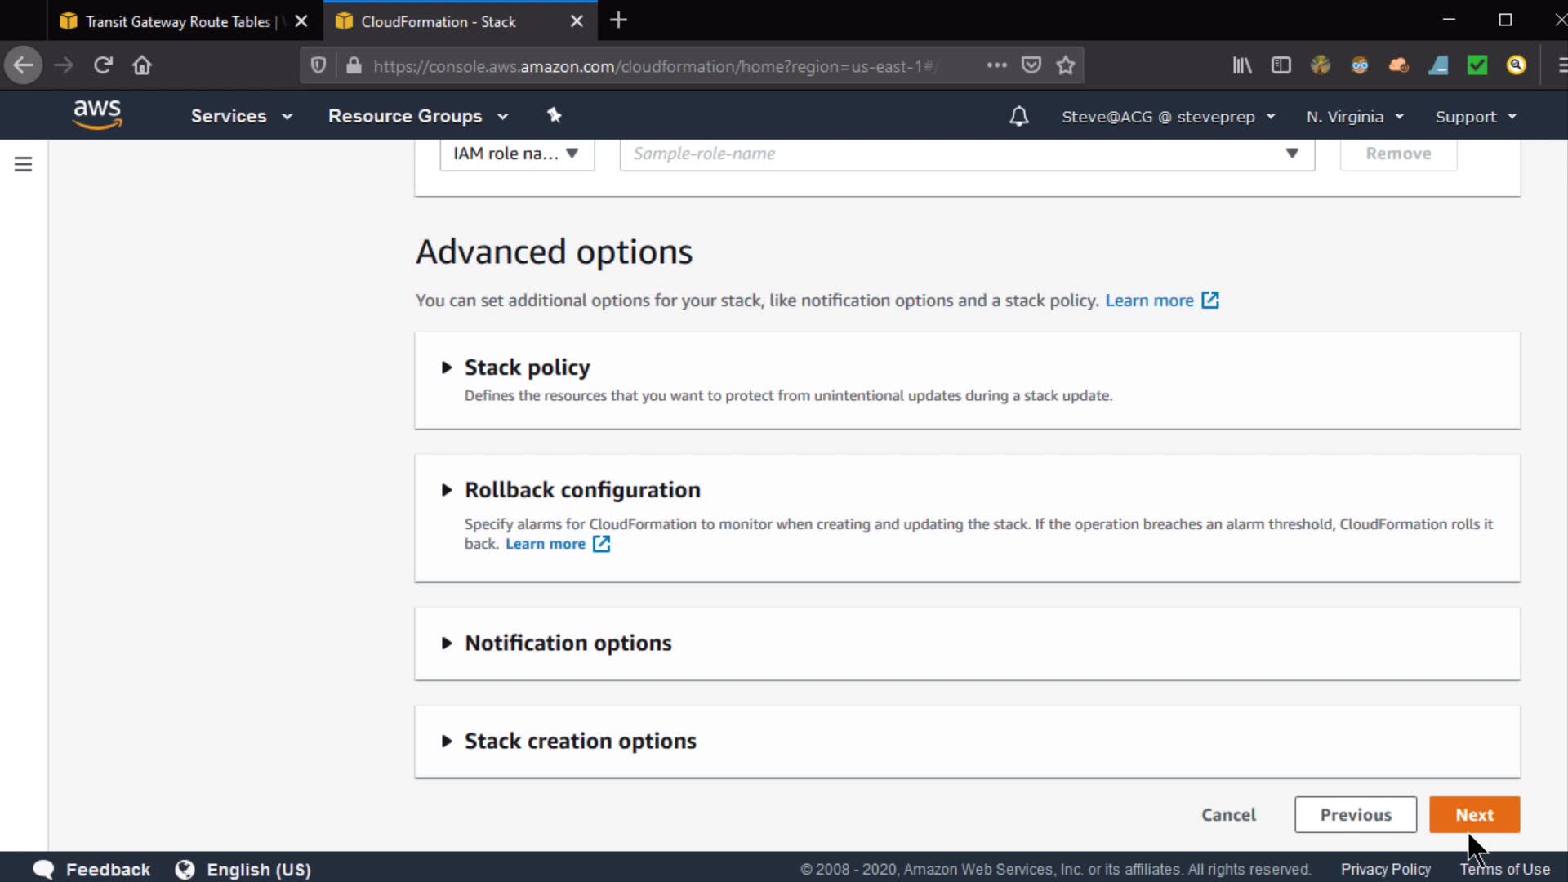
Task: Open the IAM role name dropdown
Action: (516, 154)
